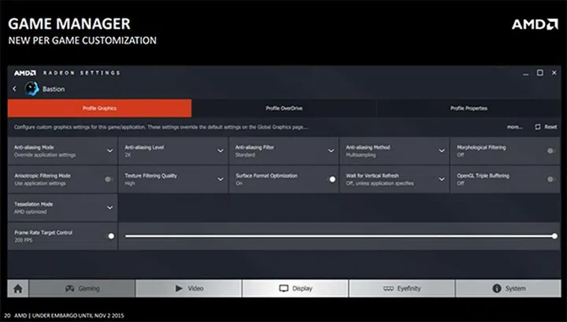
Task: Click the monitor icon on Display
Action: 283,288
